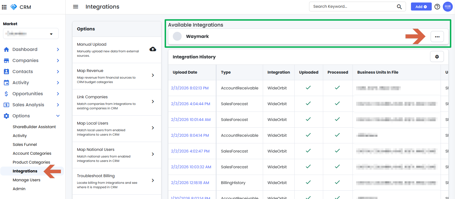The height and width of the screenshot is (199, 455).
Task: Open the app launcher grid icon
Action: [4, 7]
